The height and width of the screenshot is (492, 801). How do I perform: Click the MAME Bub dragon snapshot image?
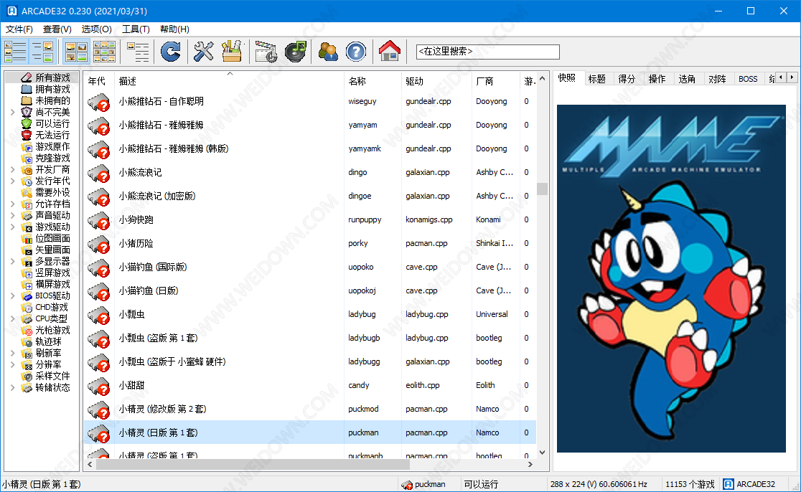coord(671,278)
